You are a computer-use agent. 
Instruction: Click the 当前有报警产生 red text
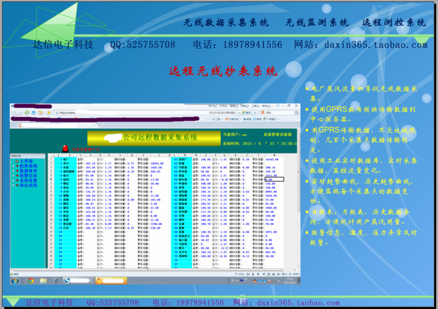(85, 149)
